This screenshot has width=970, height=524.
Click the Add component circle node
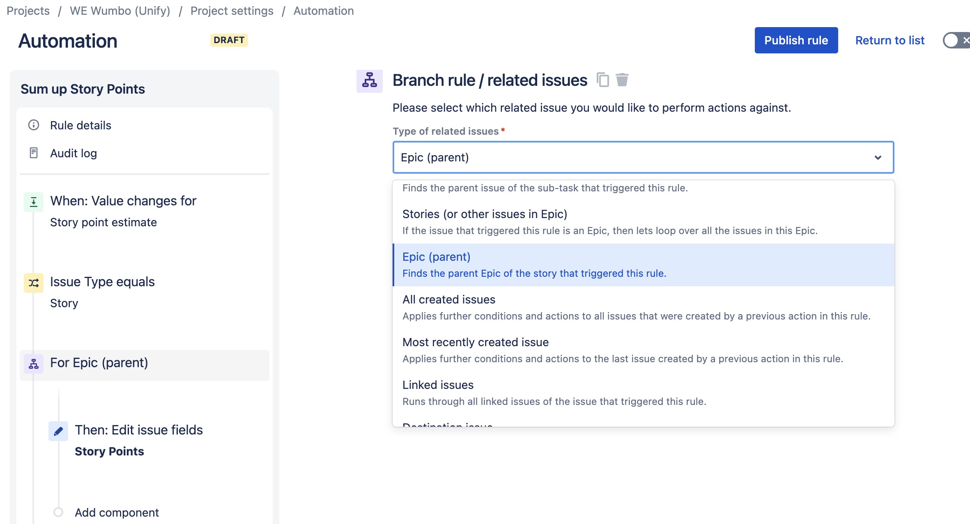58,512
